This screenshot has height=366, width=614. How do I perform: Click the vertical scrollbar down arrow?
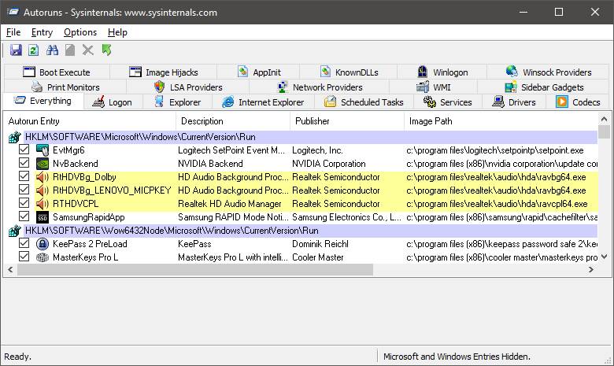[x=604, y=257]
